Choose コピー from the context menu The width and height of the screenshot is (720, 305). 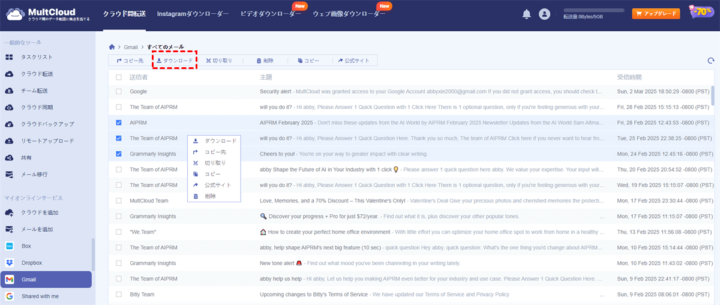coord(214,174)
